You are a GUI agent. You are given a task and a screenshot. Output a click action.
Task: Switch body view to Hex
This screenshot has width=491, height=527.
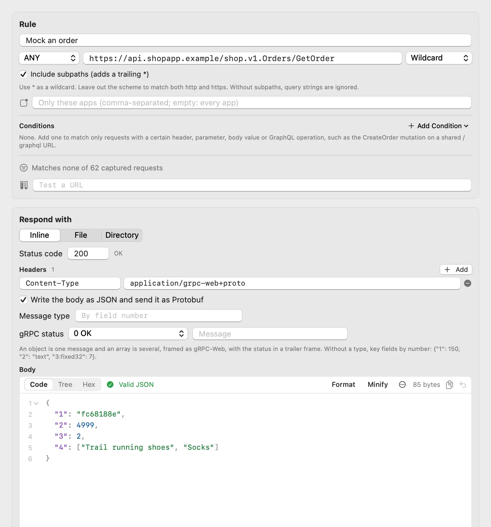89,384
